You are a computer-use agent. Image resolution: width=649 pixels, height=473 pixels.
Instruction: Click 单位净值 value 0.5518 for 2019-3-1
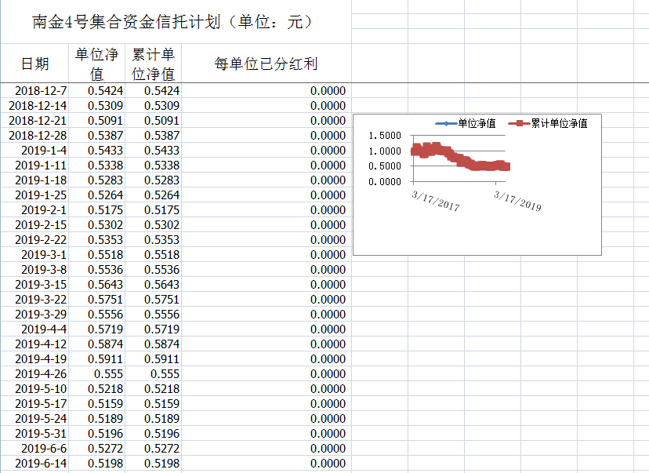(x=97, y=255)
